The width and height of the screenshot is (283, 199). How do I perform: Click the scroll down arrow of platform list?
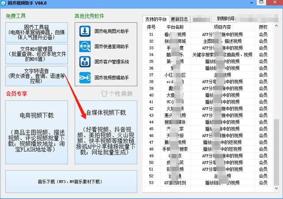[x=276, y=188]
